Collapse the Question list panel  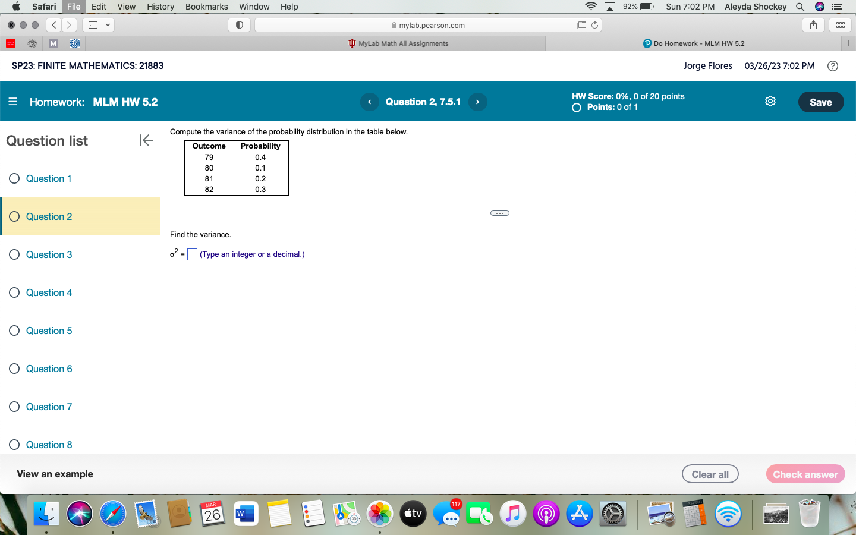tap(146, 141)
